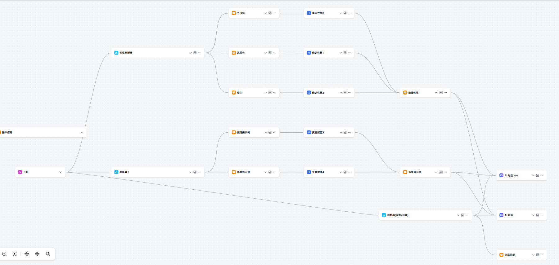Open more options menu on AI 对话 node
This screenshot has width=559, height=265.
542,215
